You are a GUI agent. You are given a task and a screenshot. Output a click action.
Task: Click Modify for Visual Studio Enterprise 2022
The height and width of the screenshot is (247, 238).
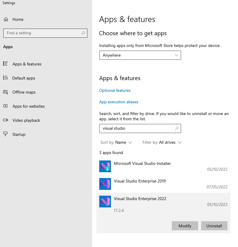tap(185, 226)
